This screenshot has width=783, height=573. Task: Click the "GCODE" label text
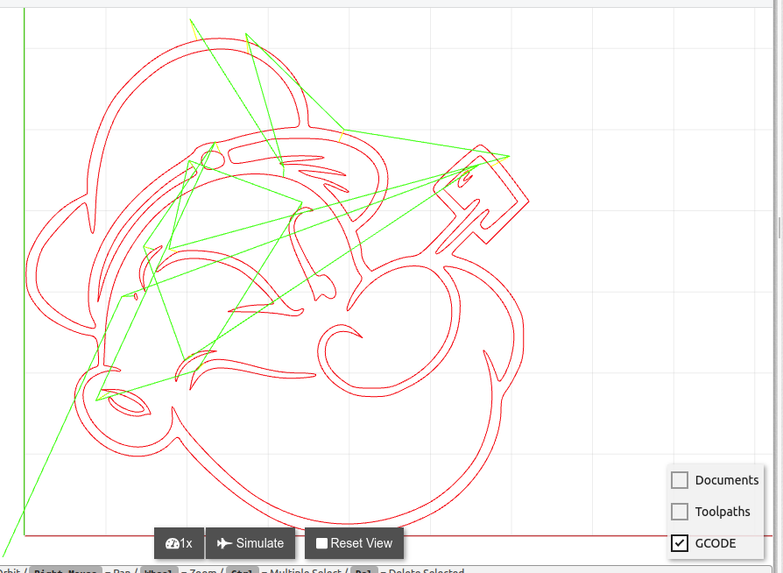coord(715,543)
